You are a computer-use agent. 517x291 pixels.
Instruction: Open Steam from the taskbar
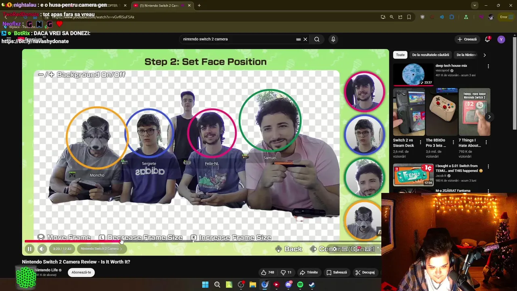(312, 285)
